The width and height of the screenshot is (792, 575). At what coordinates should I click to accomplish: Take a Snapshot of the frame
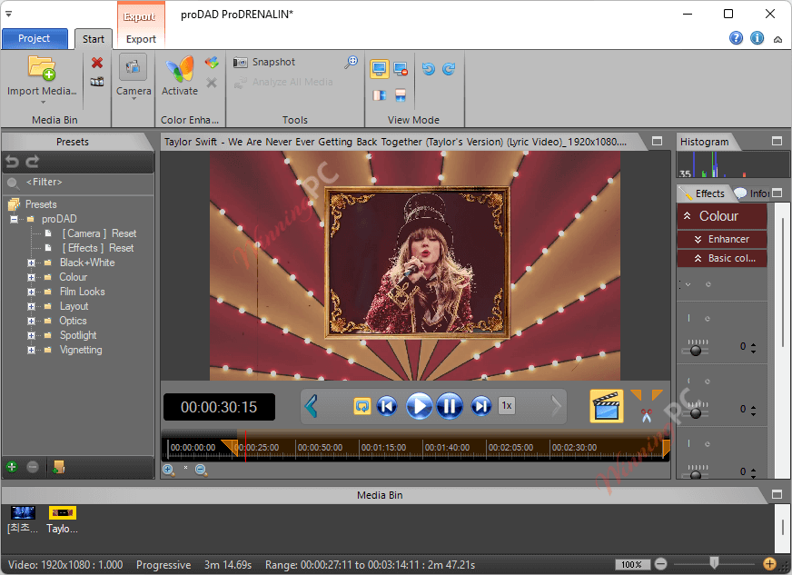264,62
